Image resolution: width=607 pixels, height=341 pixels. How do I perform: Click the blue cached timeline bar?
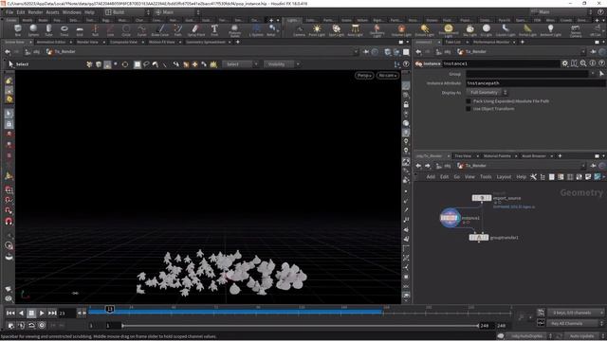point(236,312)
